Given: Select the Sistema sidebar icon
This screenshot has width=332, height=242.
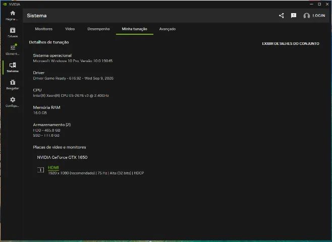Looking at the screenshot, I should [x=13, y=65].
